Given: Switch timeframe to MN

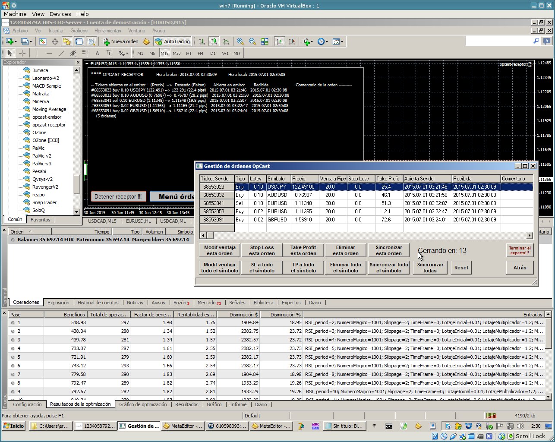Looking at the screenshot, I should coord(237,53).
